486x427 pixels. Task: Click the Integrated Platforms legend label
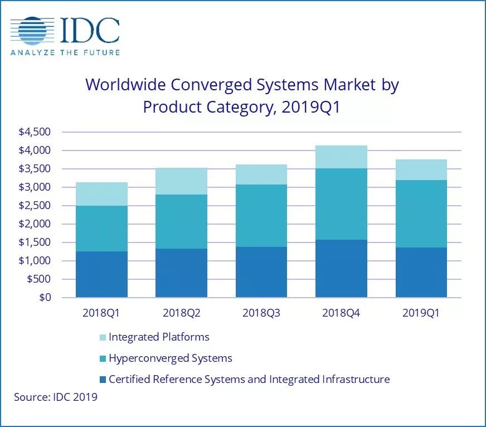coord(159,337)
